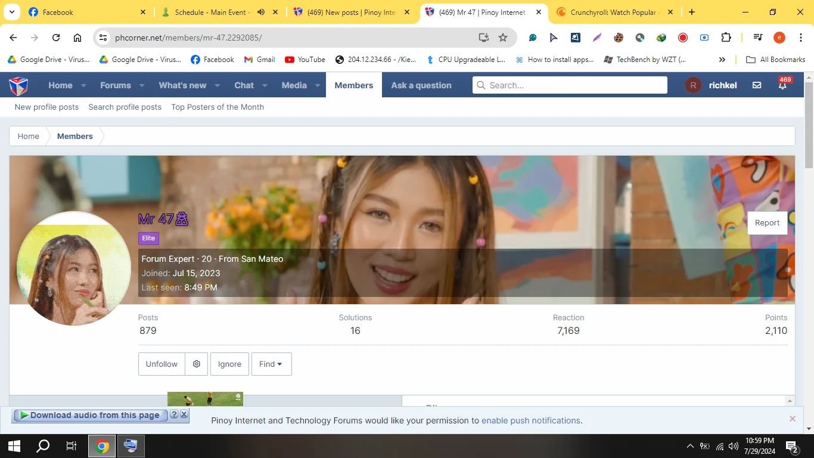Open the notification center icon
814x458 pixels.
point(792,446)
